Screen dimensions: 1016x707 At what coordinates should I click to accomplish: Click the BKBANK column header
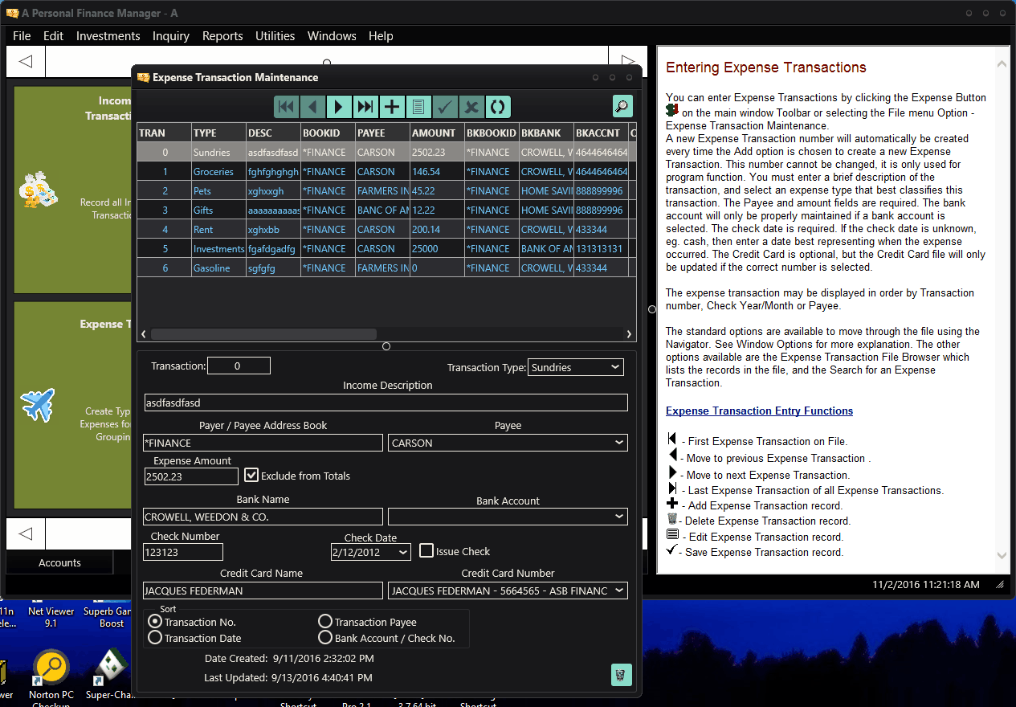click(x=546, y=133)
